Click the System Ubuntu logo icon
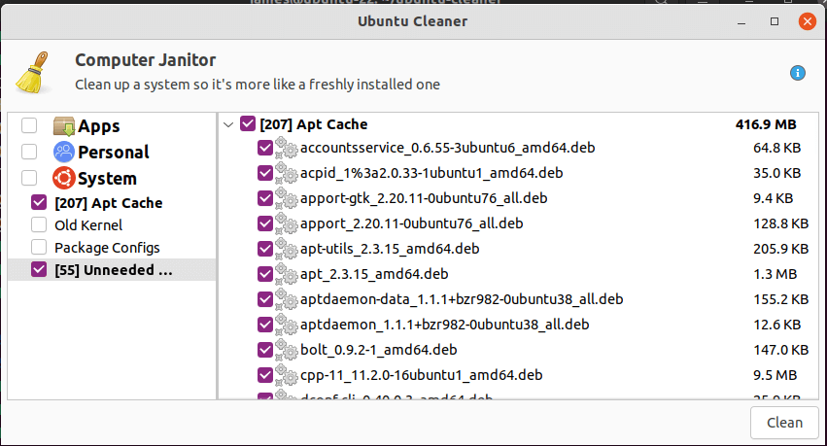The image size is (827, 446). pos(64,179)
